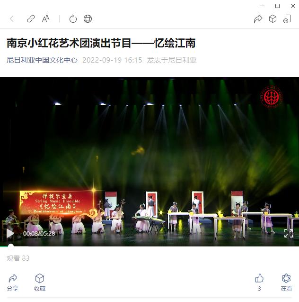Image resolution: width=299 pixels, height=302 pixels.
Task: Play the video
Action: tap(10, 233)
